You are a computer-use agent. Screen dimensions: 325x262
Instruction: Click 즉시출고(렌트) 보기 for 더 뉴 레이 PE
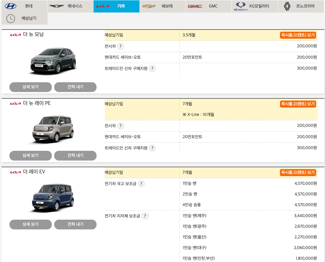pos(298,104)
